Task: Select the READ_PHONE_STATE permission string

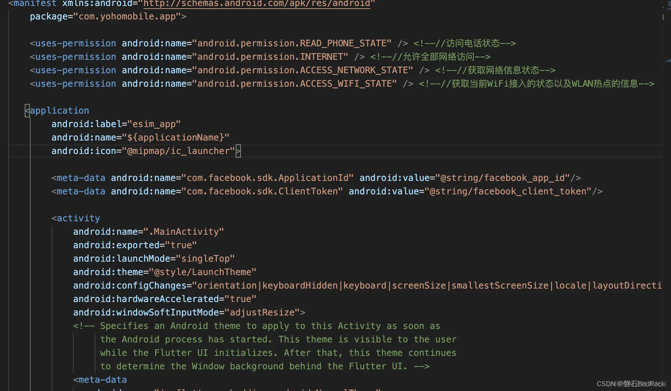Action: (x=292, y=43)
